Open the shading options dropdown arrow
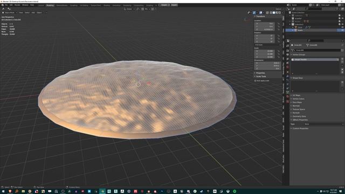345x194 pixels. (x=282, y=12)
